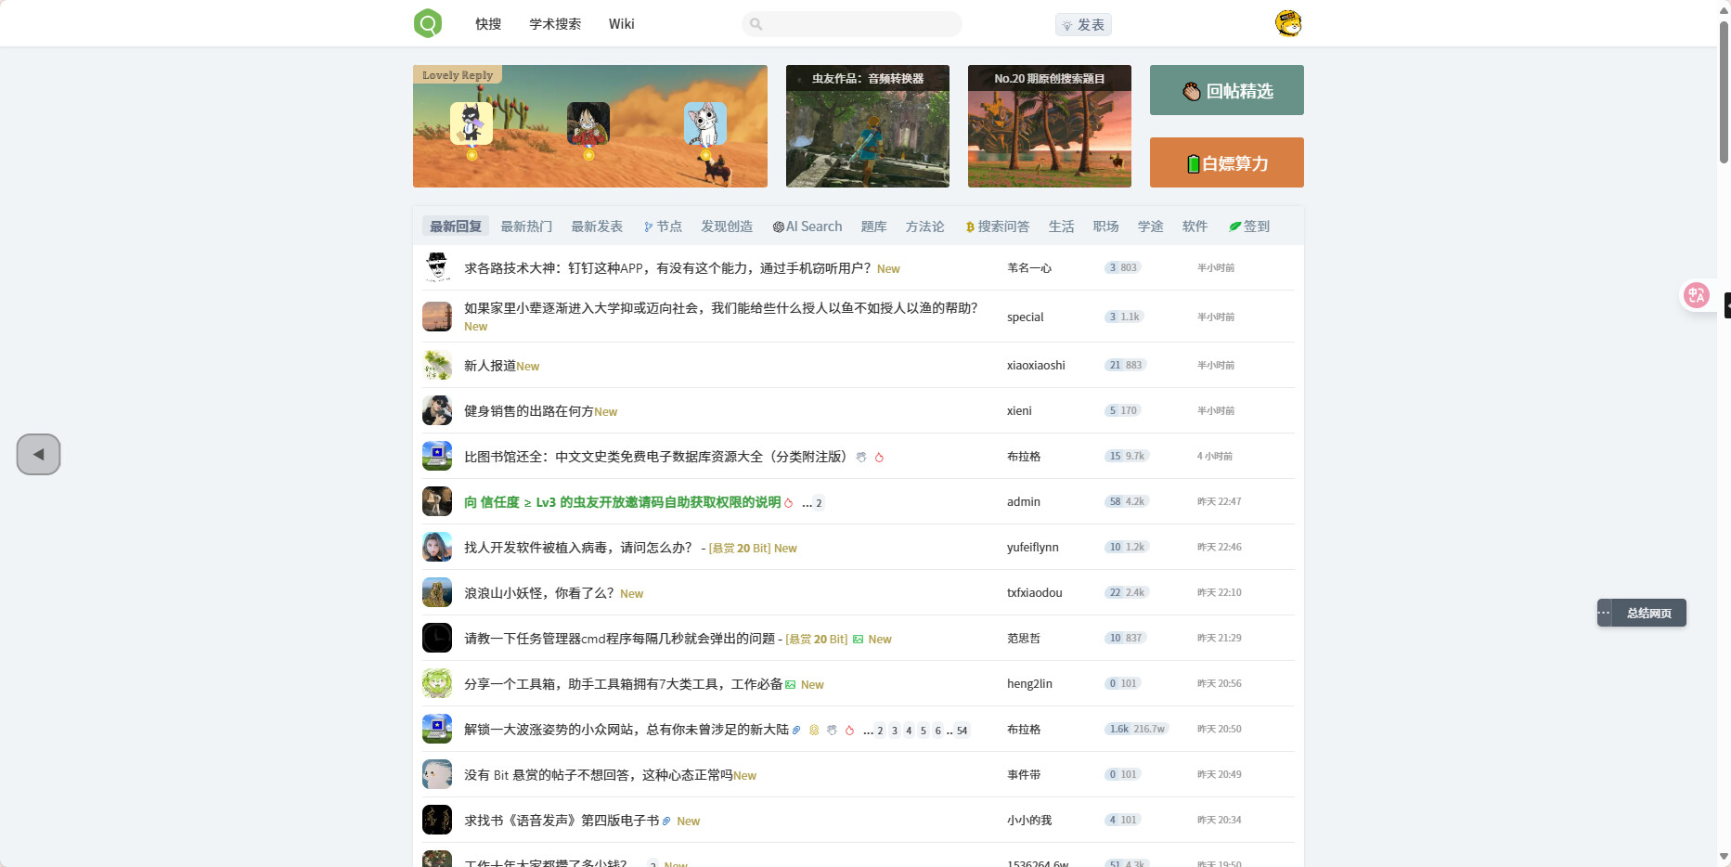Click the page vertical scrollbar thumb
Viewport: 1731px width, 867px height.
(1724, 93)
